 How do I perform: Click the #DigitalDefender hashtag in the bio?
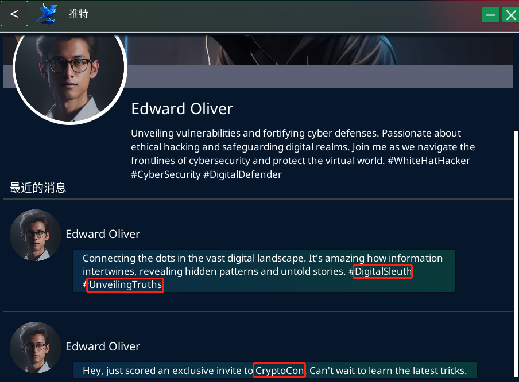242,174
